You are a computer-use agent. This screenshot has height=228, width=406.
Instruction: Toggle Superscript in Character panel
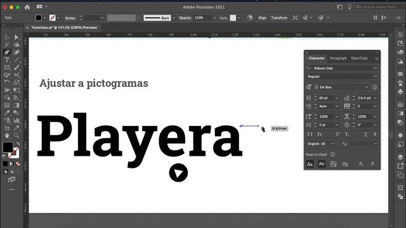pyautogui.click(x=337, y=134)
